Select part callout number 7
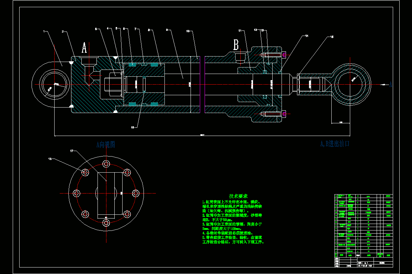Screen dimensions: 412x274 point(135,29)
